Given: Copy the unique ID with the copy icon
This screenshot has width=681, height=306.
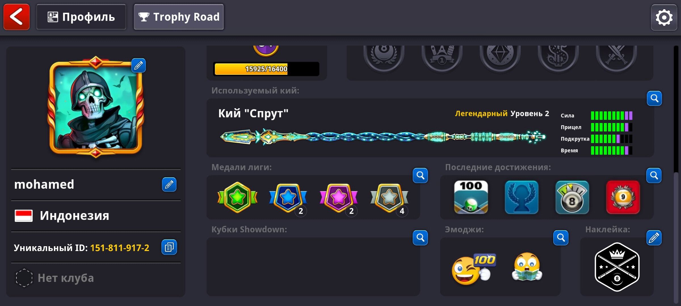Looking at the screenshot, I should (169, 247).
